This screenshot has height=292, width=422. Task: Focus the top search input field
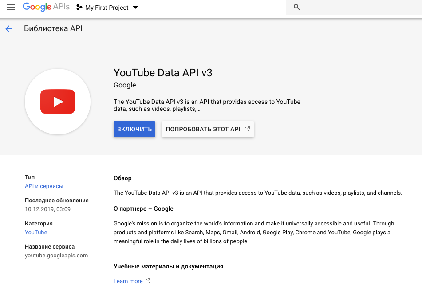[x=354, y=7]
